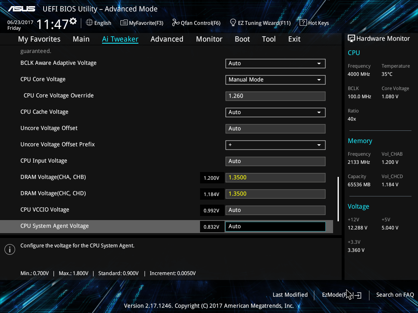
Task: Open the Tool tab
Action: [269, 39]
